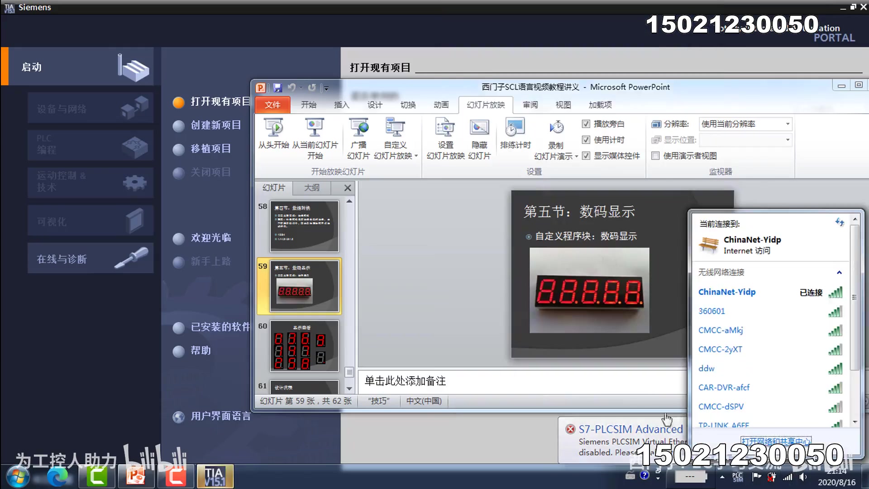Toggle Use Timings checkbox
869x489 pixels.
(x=586, y=139)
